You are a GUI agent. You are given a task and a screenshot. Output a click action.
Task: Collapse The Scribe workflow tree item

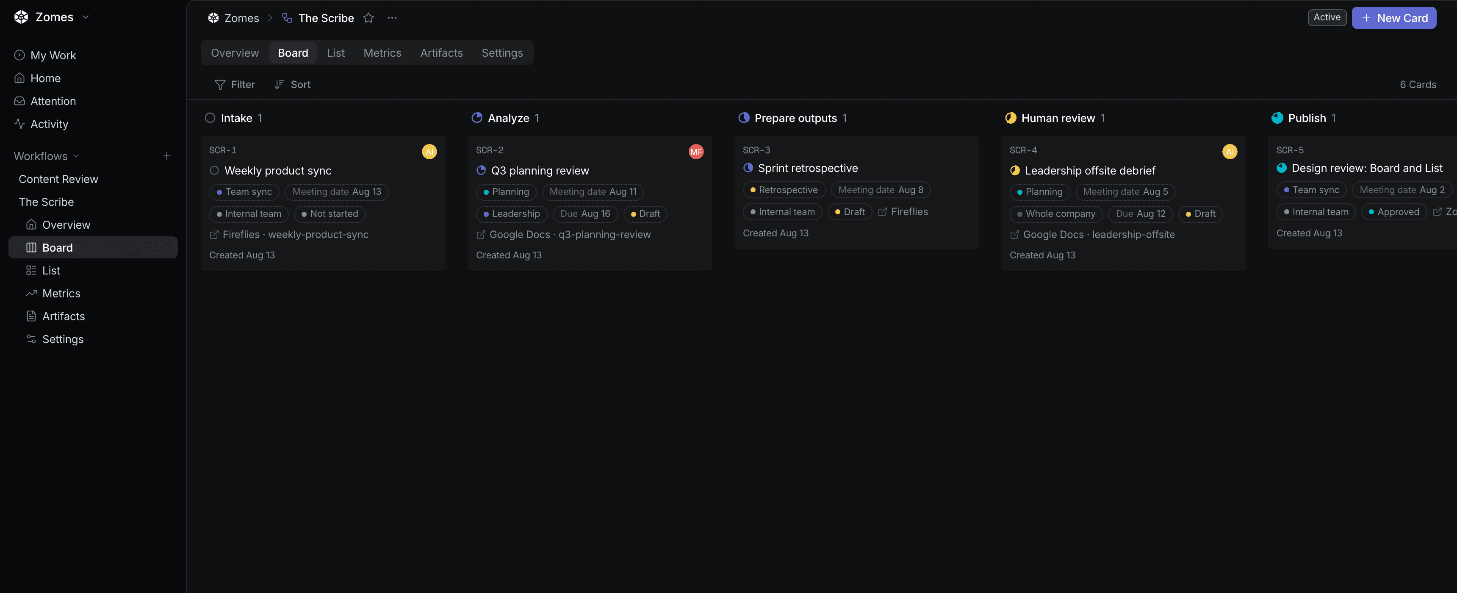tap(47, 202)
